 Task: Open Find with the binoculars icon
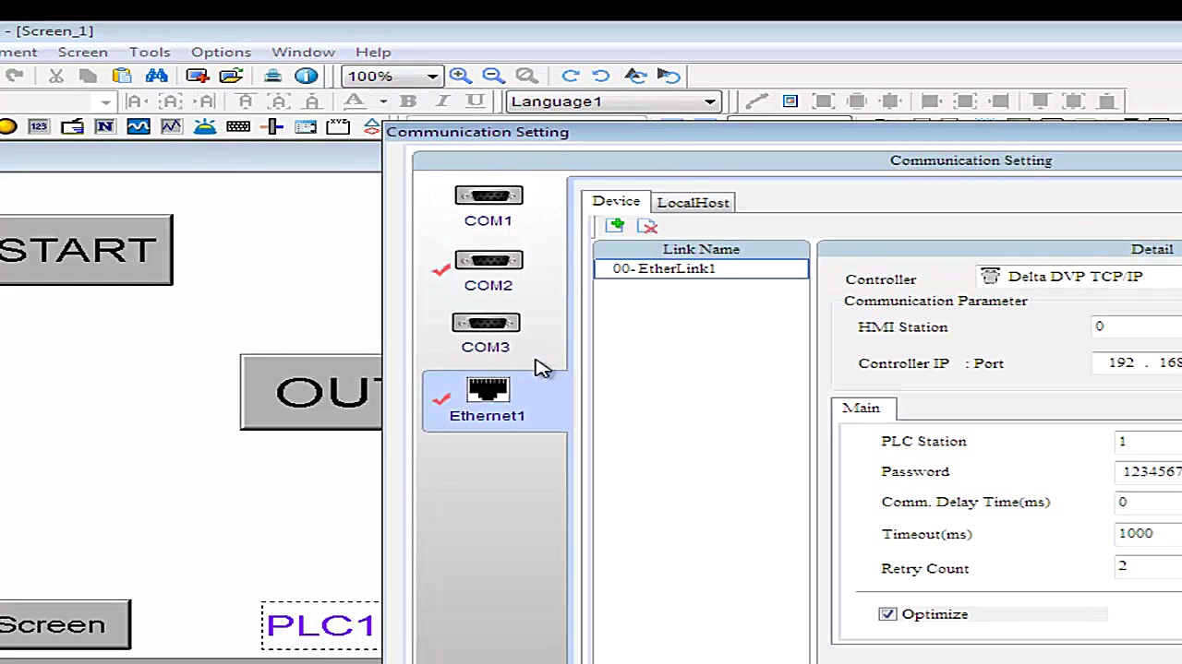point(156,76)
